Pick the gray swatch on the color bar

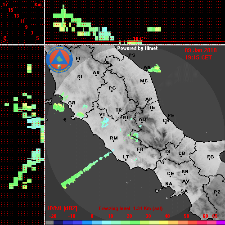click(49, 222)
